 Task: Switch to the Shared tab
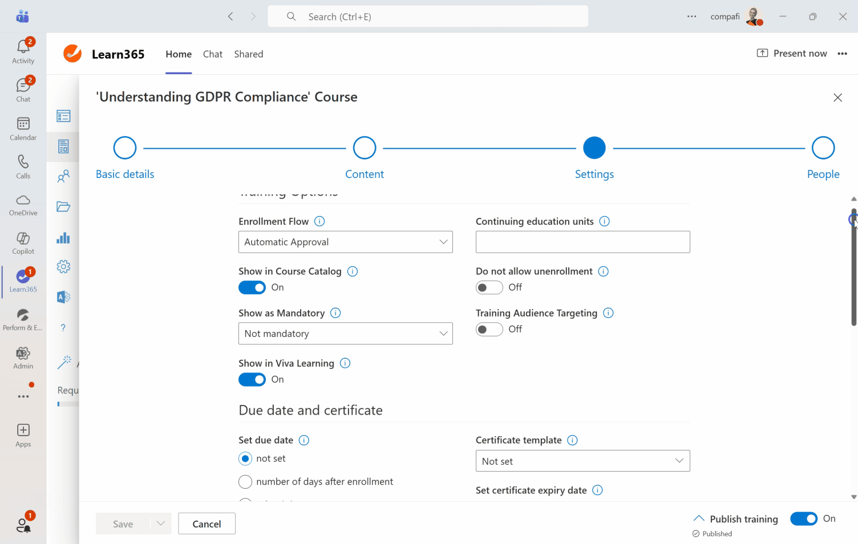(x=248, y=54)
